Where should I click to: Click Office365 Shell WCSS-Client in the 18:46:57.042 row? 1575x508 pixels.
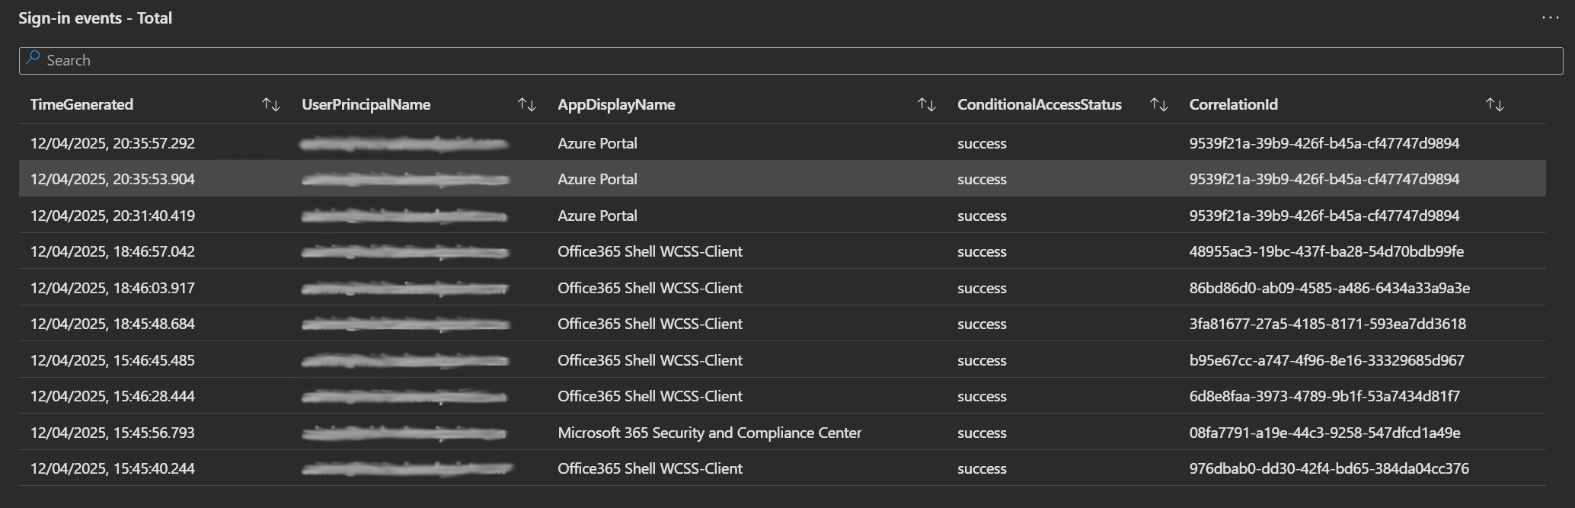tap(650, 251)
